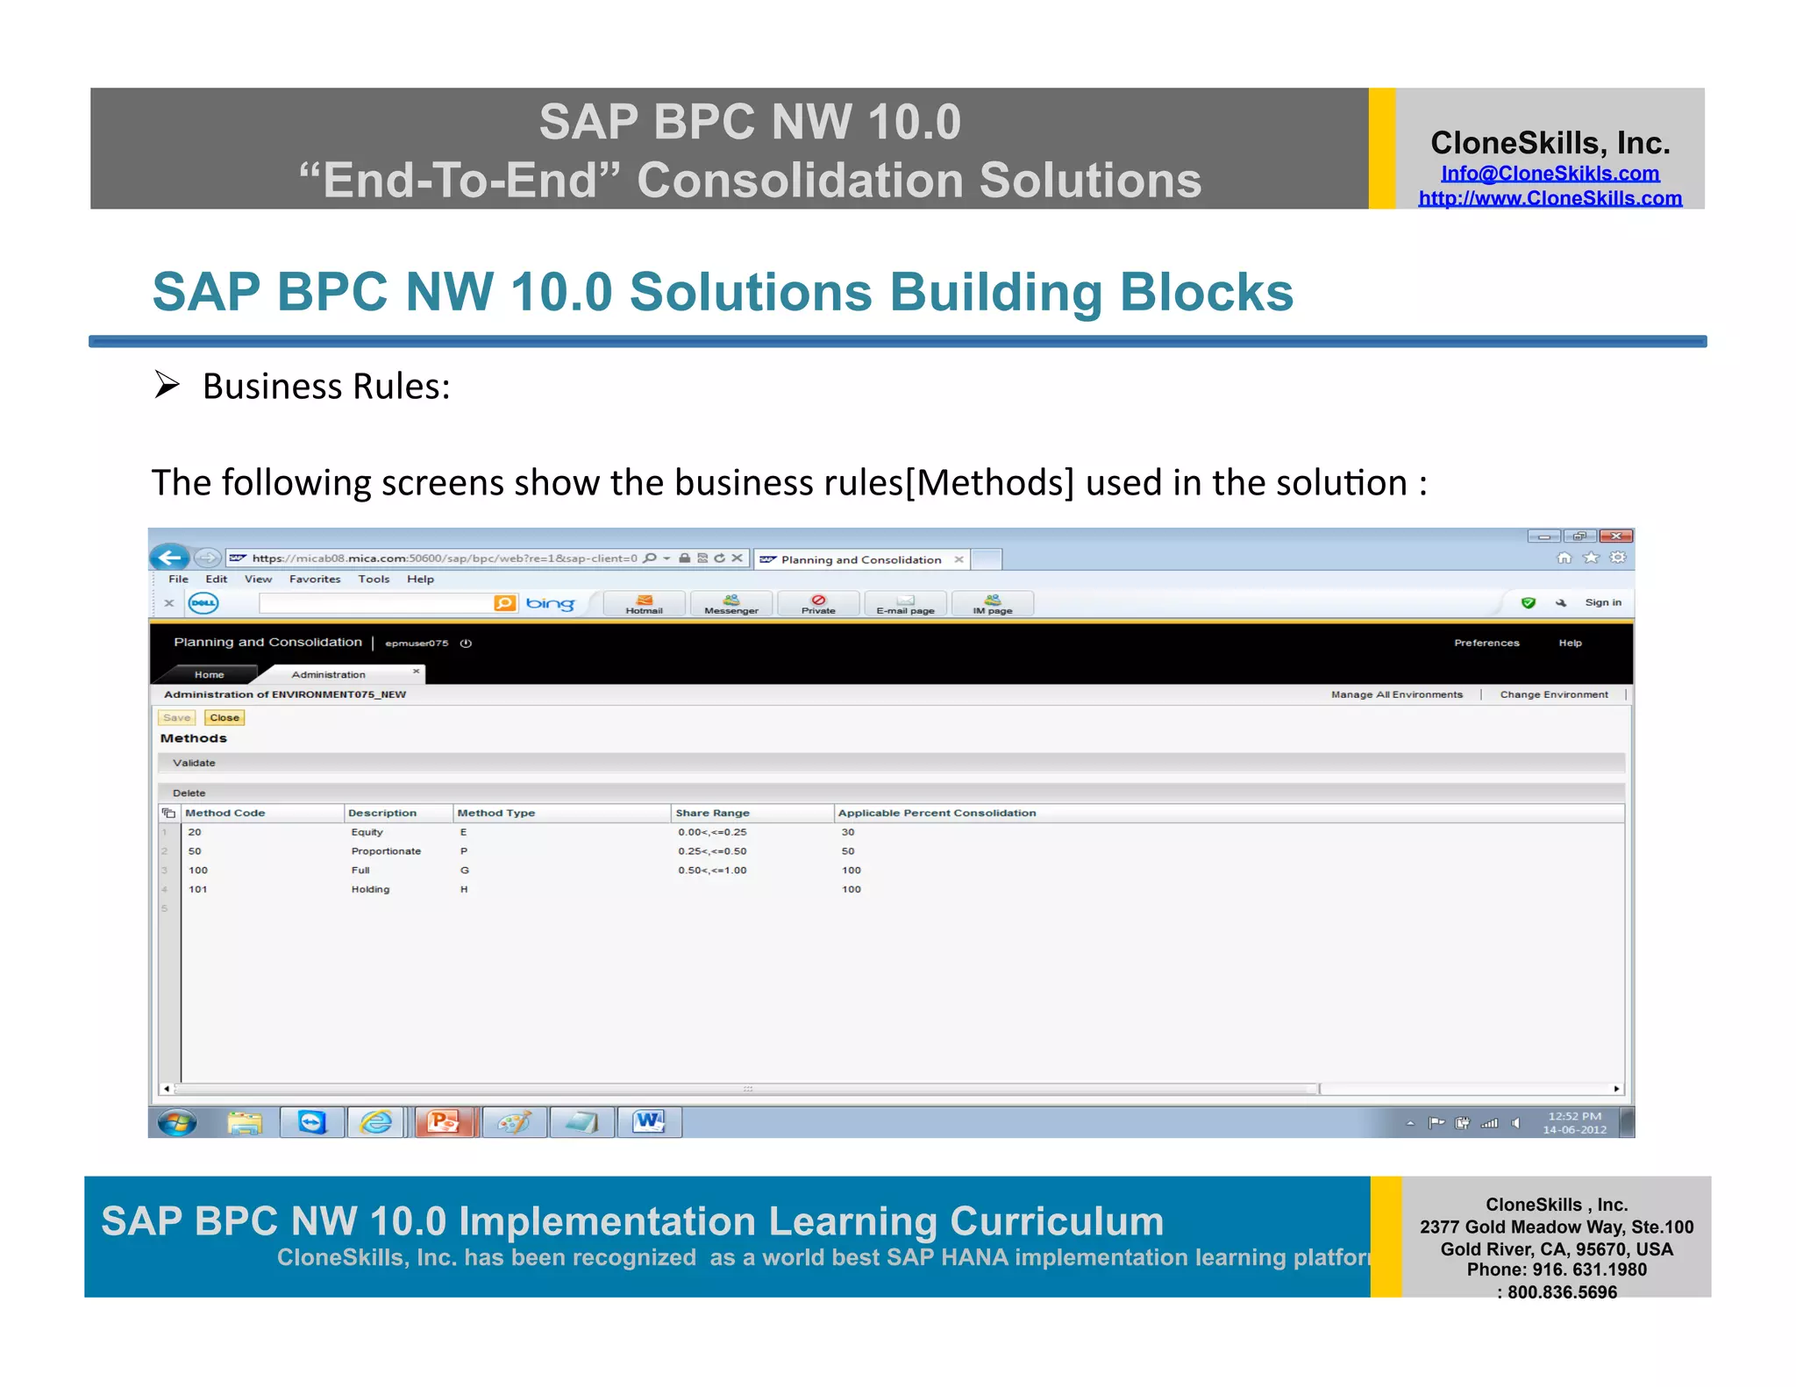This screenshot has height=1387, width=1796.
Task: Select the Administration tab
Action: click(329, 675)
